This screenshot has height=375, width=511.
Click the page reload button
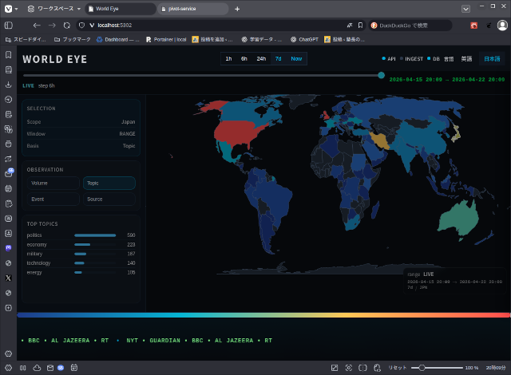[67, 26]
